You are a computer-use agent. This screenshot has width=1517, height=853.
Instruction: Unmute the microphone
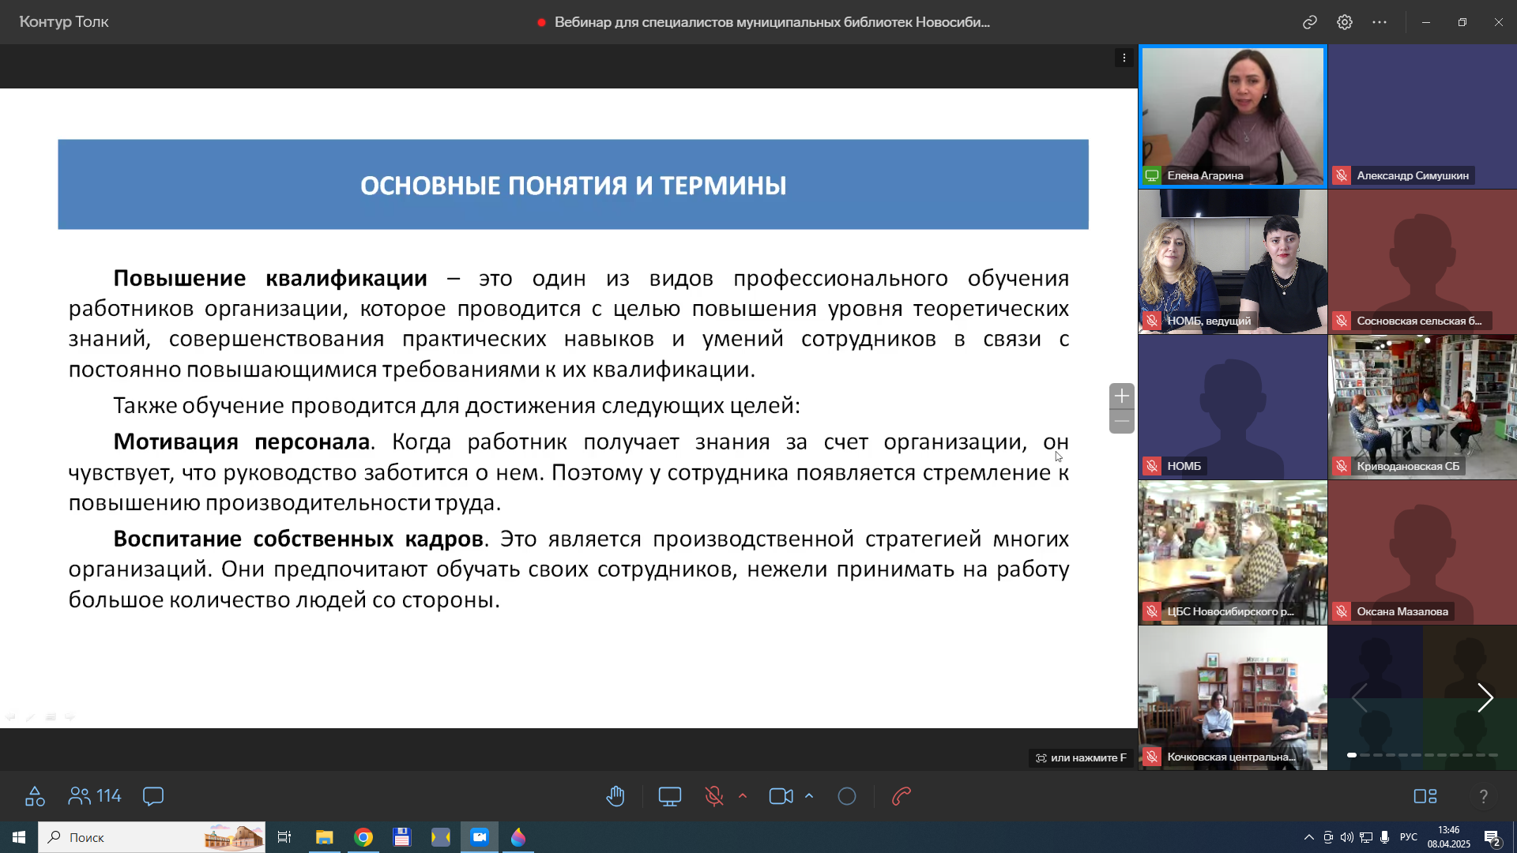(714, 796)
